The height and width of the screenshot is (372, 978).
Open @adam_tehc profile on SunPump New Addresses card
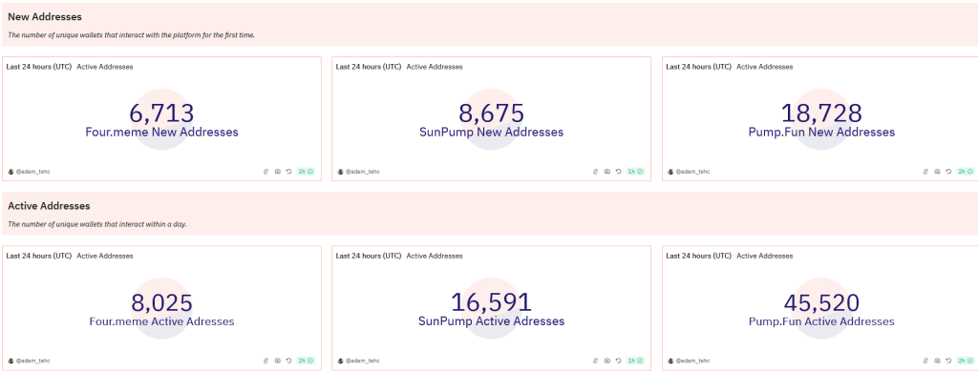point(363,172)
